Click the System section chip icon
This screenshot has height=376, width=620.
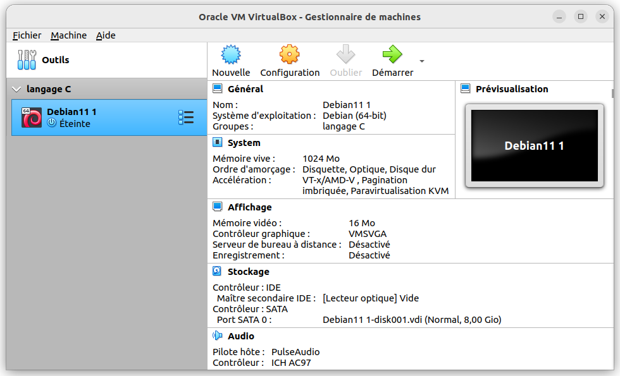[218, 143]
